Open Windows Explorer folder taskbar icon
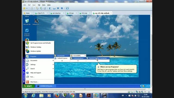The image size is (174, 98). pos(41,96)
